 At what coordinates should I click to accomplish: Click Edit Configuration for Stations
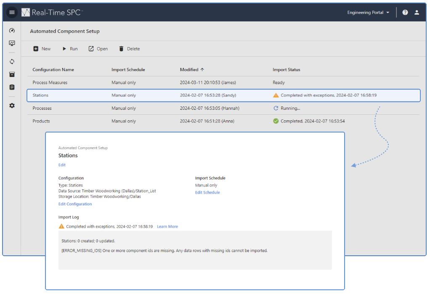[x=75, y=204]
